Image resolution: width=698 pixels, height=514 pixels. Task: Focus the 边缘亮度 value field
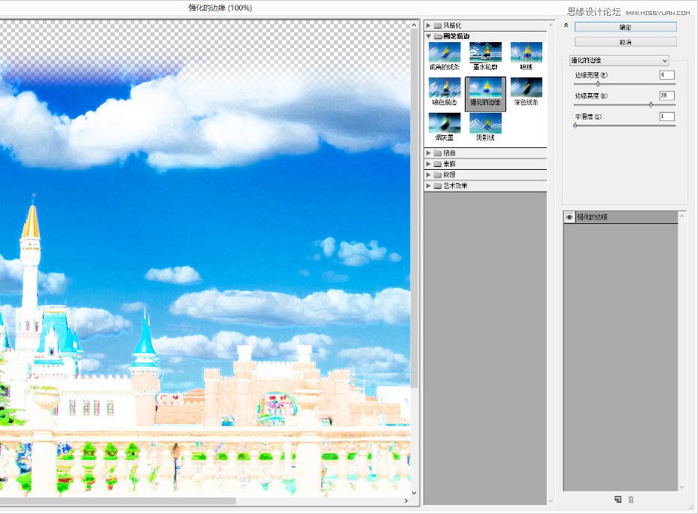pyautogui.click(x=667, y=95)
